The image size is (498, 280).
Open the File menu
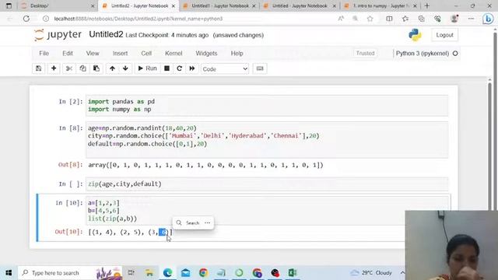point(44,54)
